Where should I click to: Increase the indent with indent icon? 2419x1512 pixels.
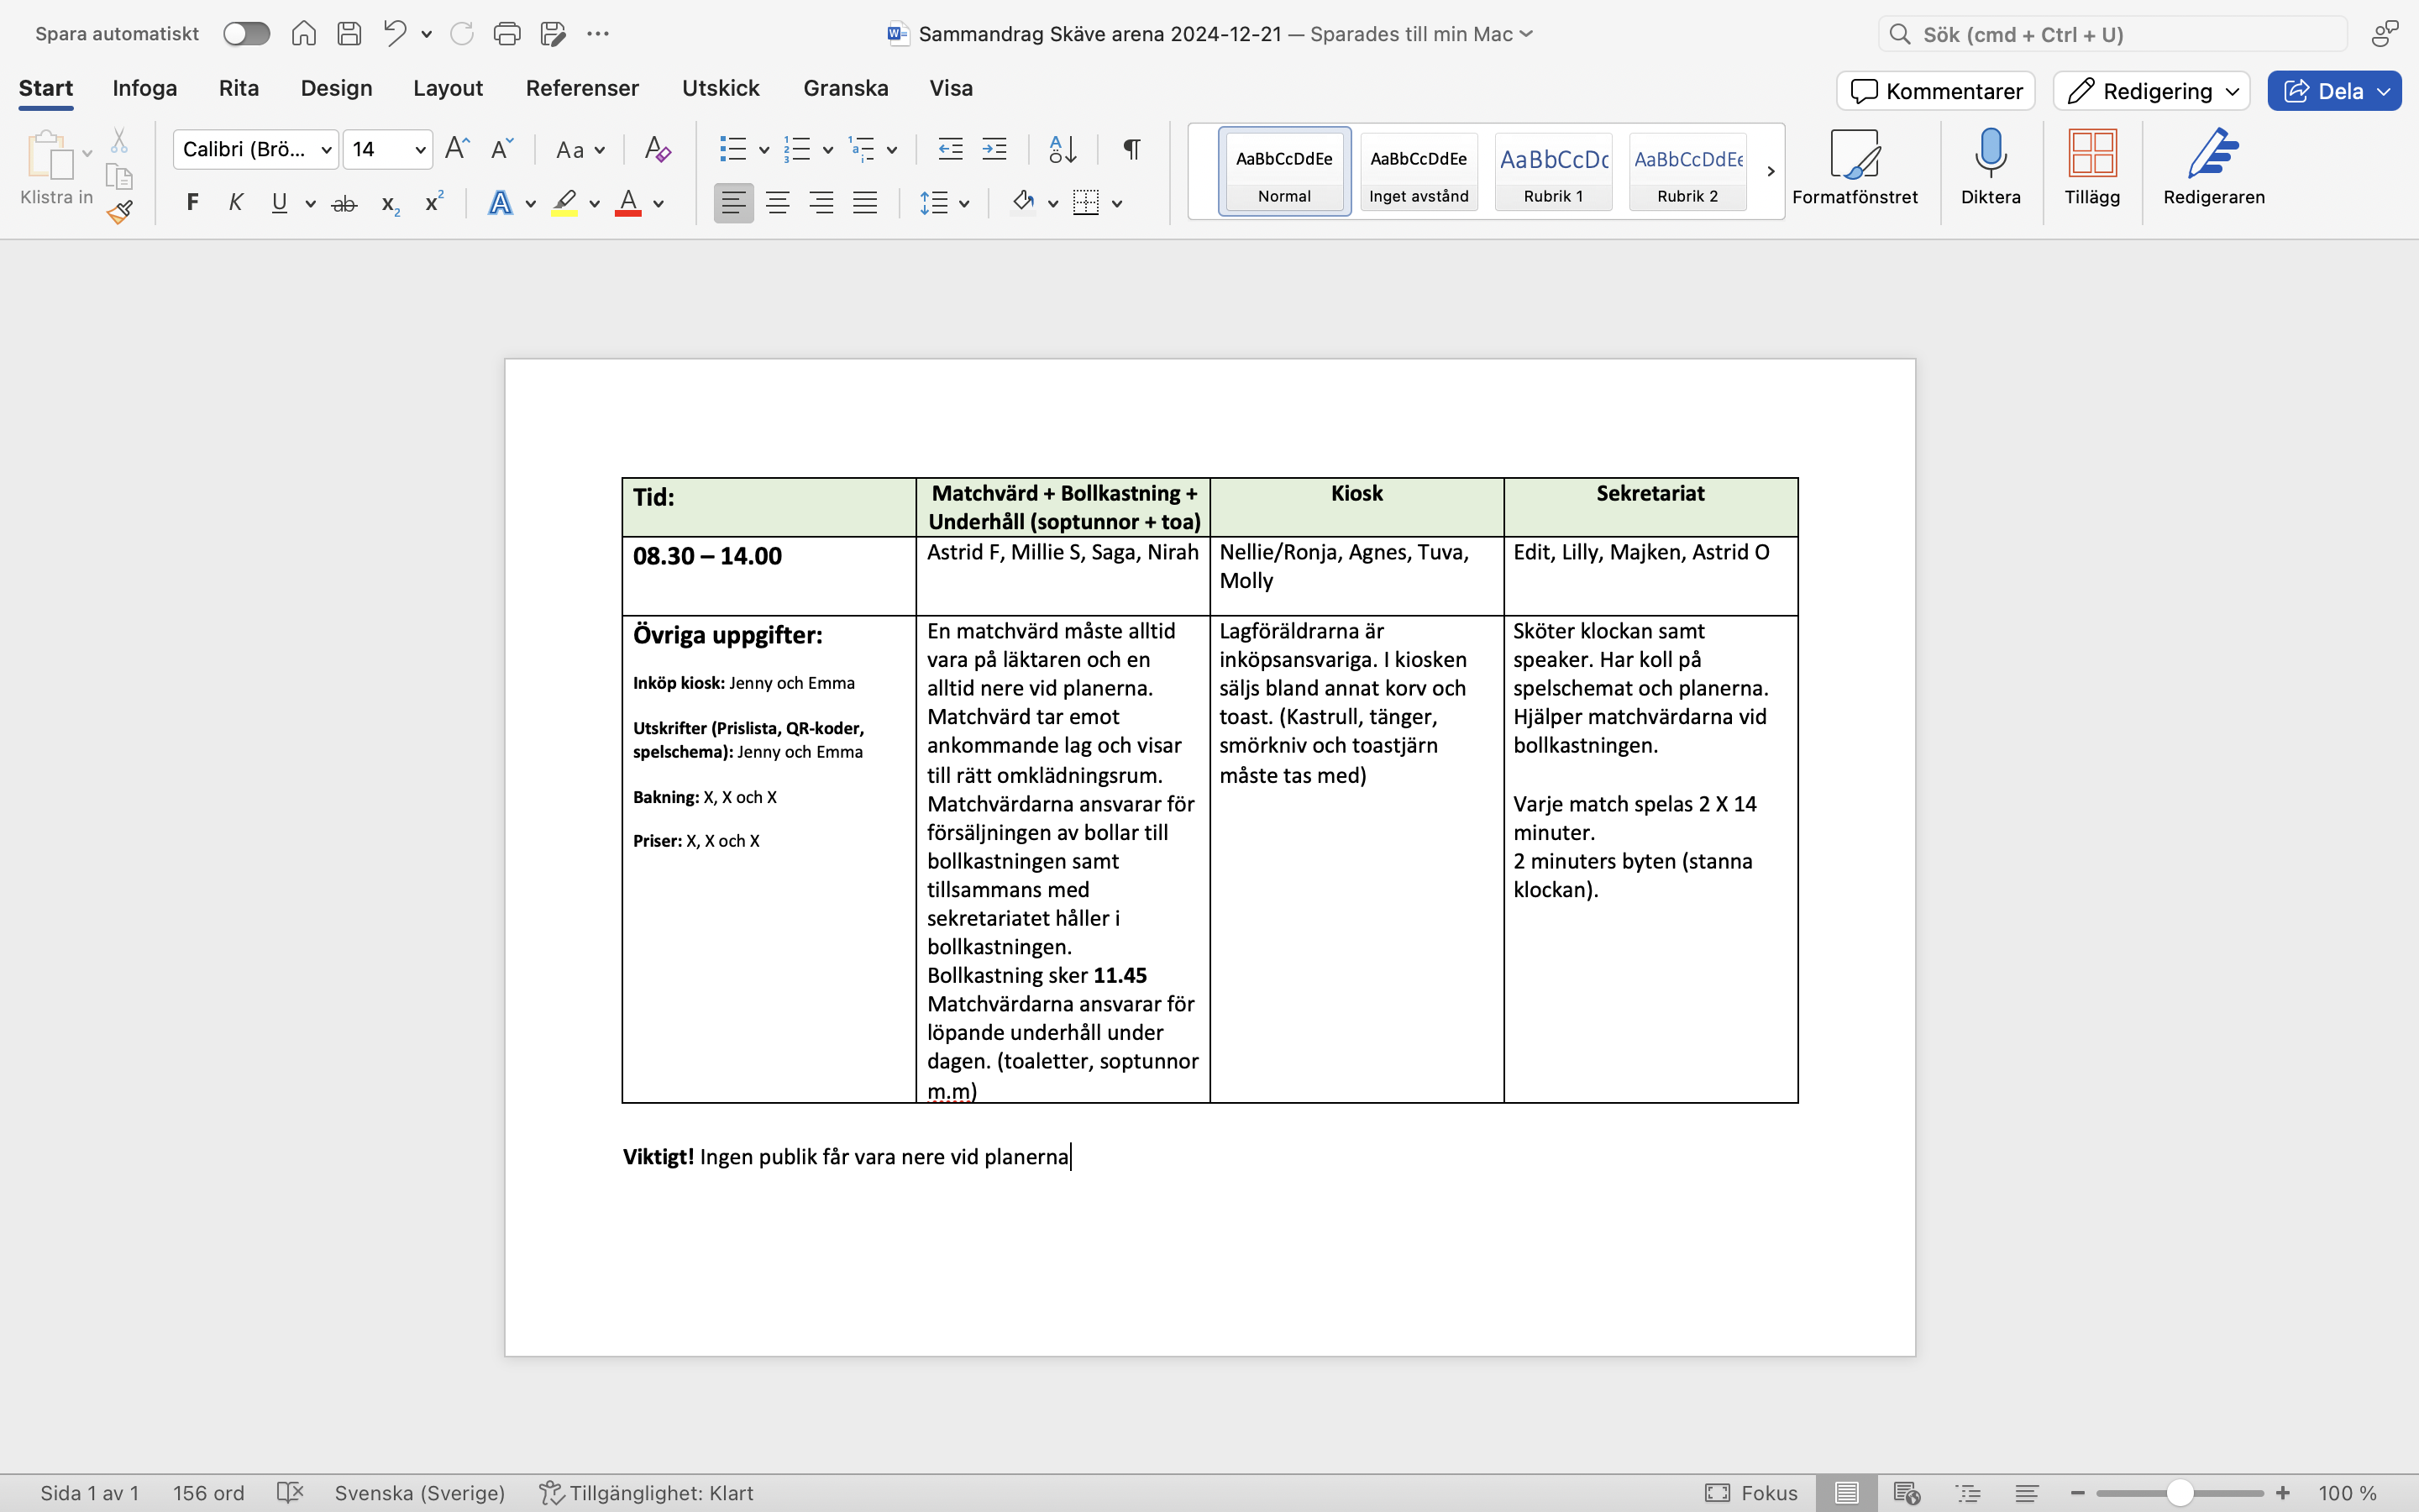(994, 150)
